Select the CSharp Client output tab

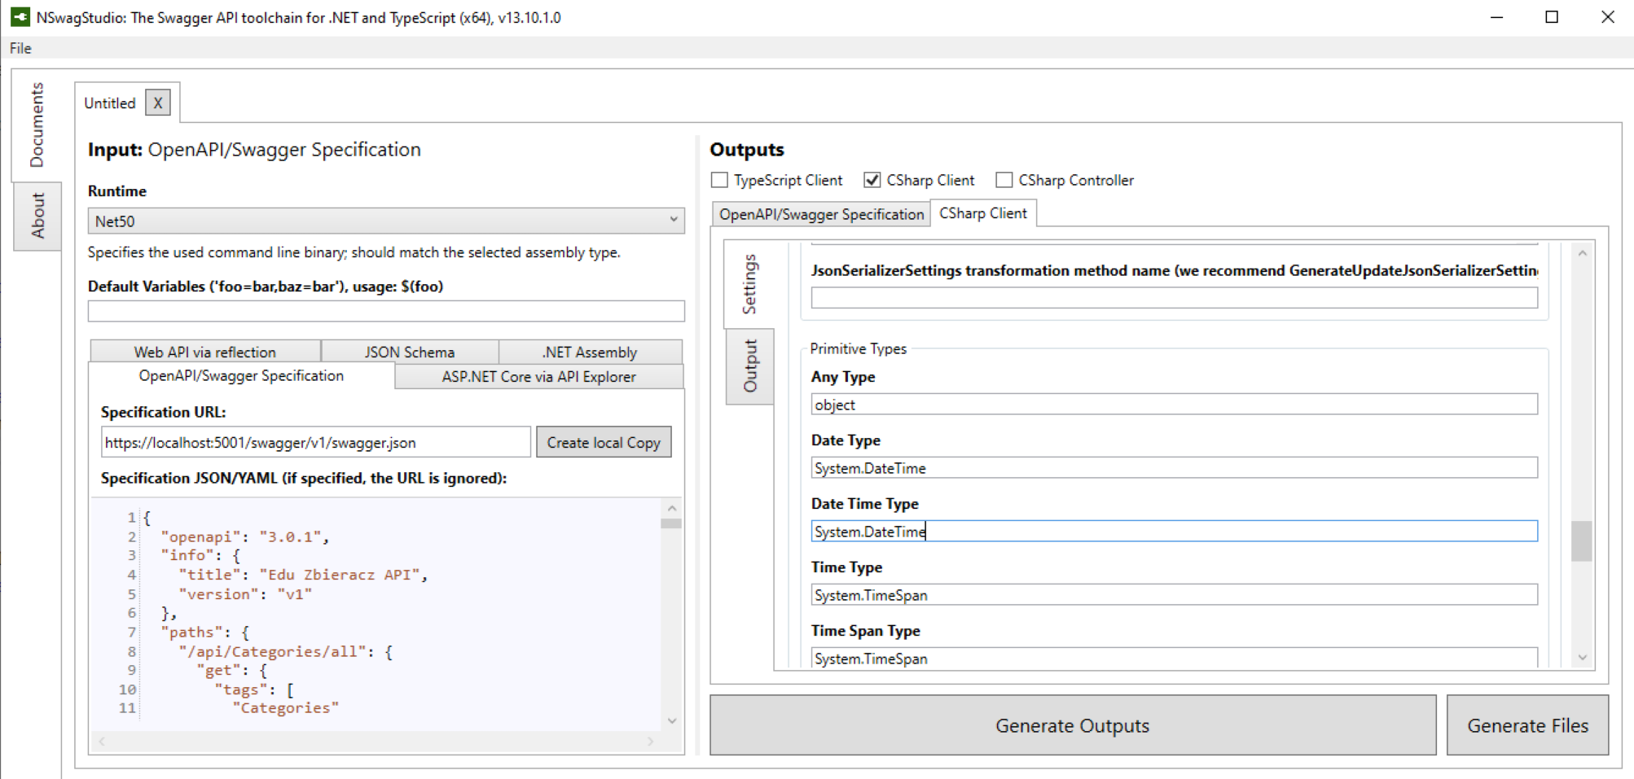(x=983, y=212)
